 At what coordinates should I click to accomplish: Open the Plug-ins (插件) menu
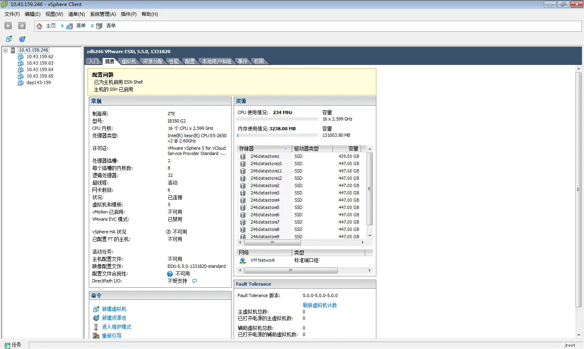point(129,14)
